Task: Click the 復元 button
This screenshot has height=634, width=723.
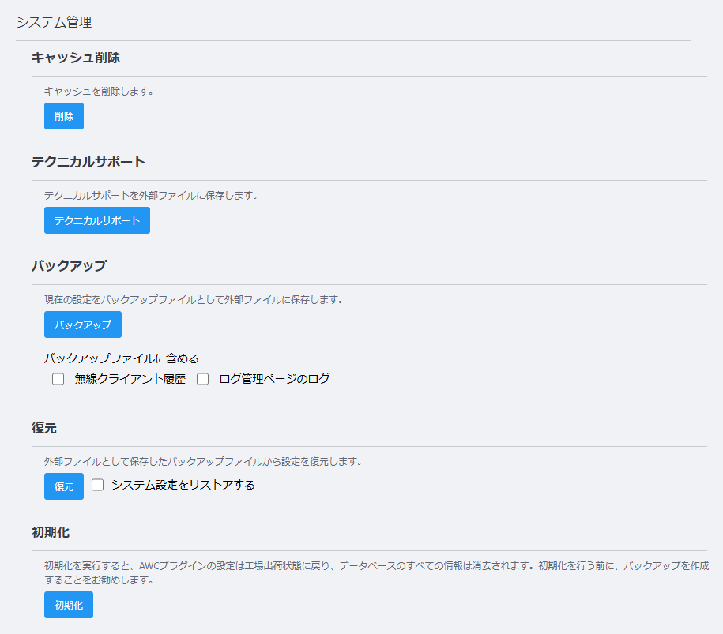Action: pos(64,486)
